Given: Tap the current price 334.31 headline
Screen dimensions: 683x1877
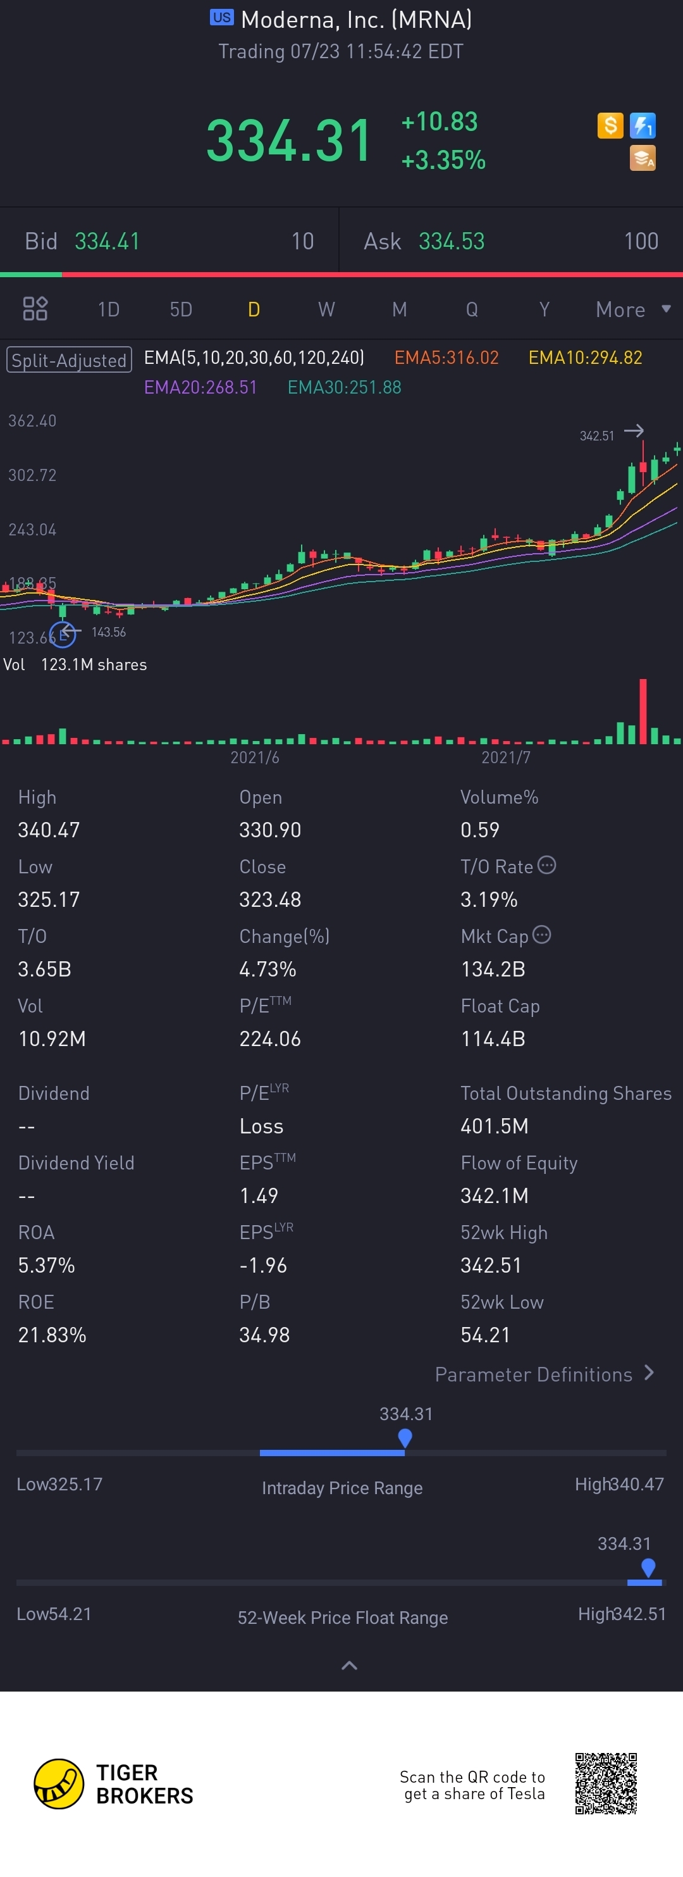Looking at the screenshot, I should pos(289,140).
